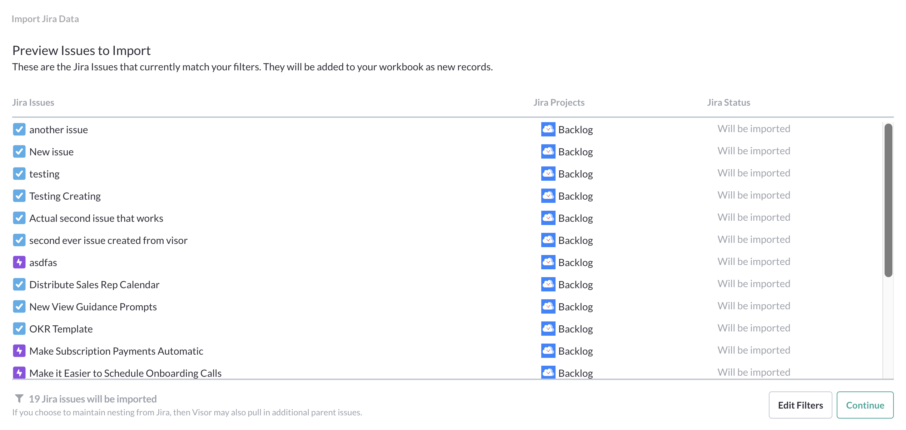Viewport: 906px width, 430px height.
Task: Click the 'Preview Issues to Import' heading
Action: point(81,51)
